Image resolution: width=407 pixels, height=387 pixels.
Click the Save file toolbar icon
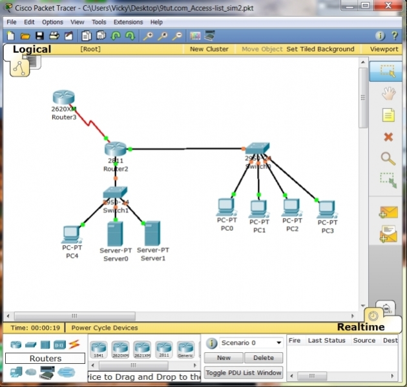(39, 35)
